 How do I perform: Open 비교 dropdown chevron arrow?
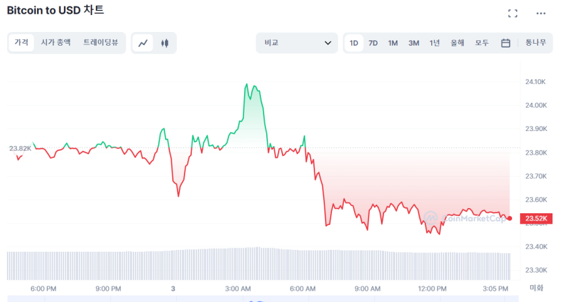pyautogui.click(x=327, y=43)
